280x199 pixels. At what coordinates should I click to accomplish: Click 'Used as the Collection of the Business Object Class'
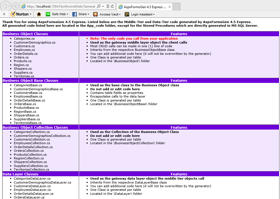(x=135, y=132)
